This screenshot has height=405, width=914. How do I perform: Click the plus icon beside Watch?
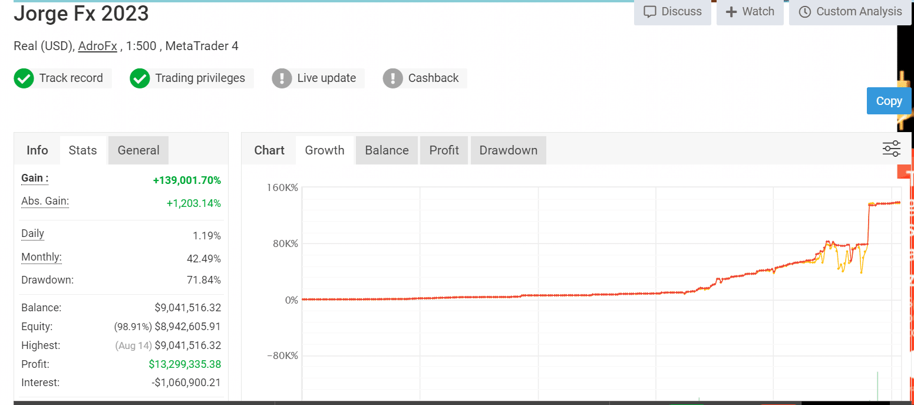click(732, 11)
